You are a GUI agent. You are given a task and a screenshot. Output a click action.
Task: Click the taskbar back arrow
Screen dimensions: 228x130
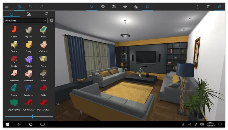pyautogui.click(x=19, y=124)
